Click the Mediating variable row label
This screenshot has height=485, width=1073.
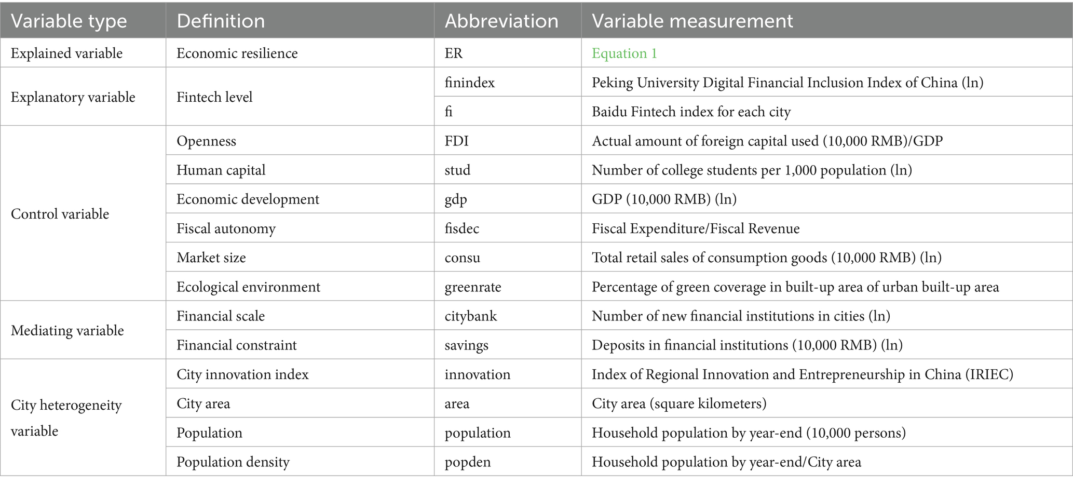67,331
